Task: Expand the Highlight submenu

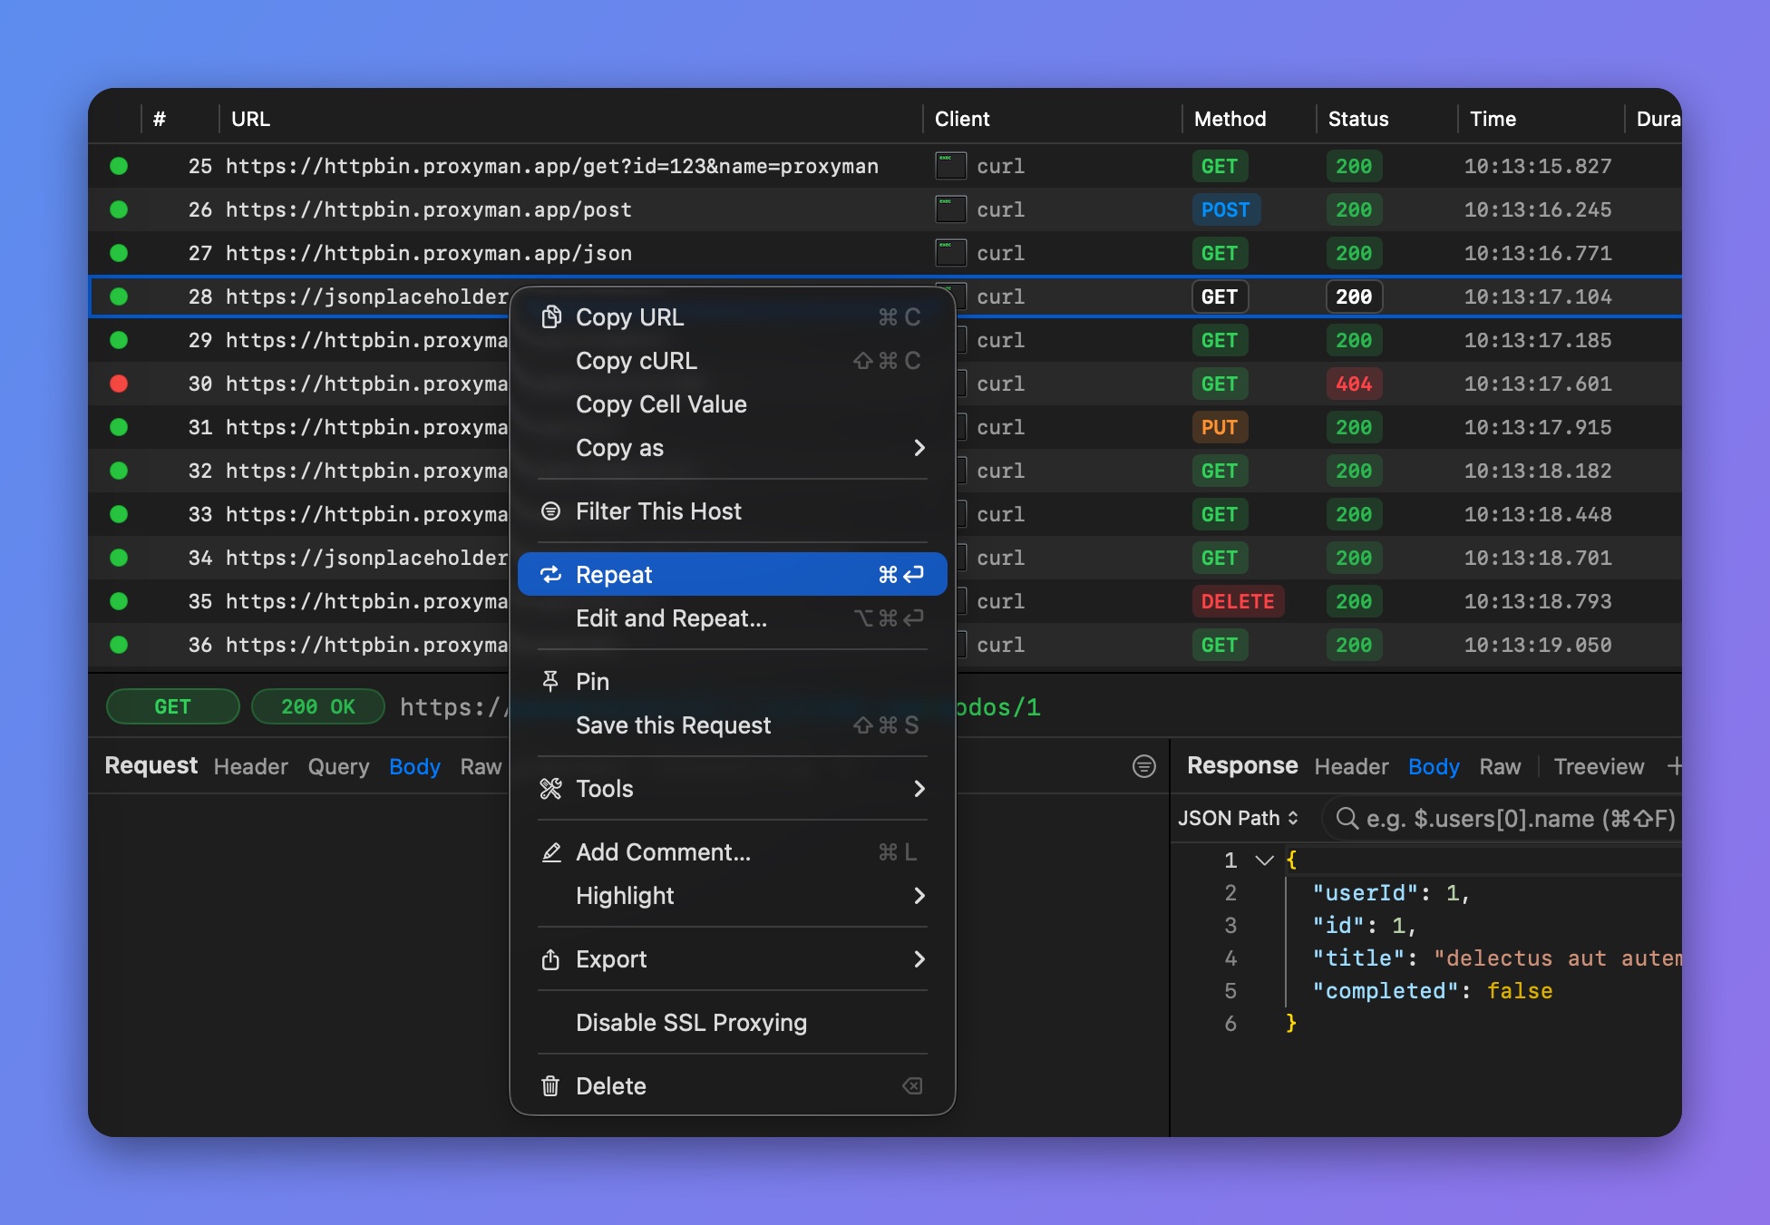Action: click(732, 896)
